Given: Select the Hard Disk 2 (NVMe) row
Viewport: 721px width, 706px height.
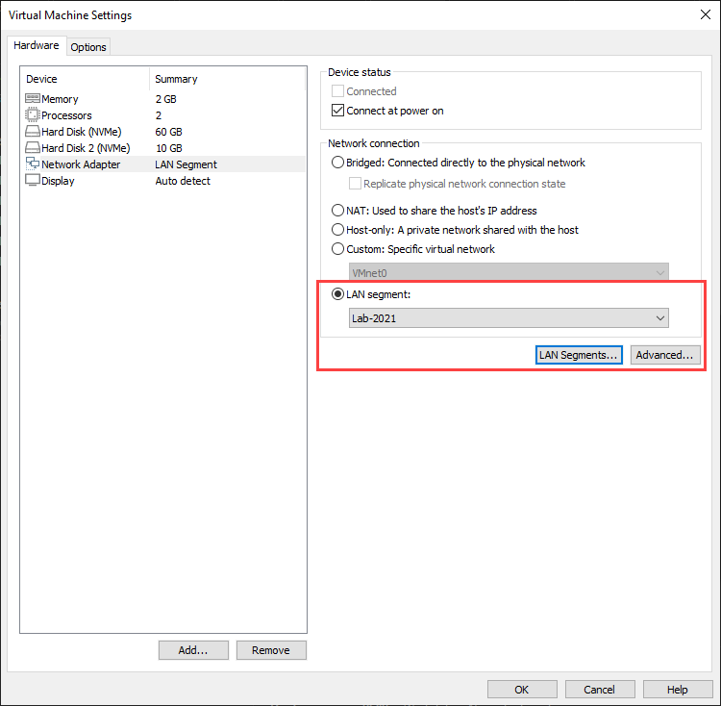Looking at the screenshot, I should (164, 148).
